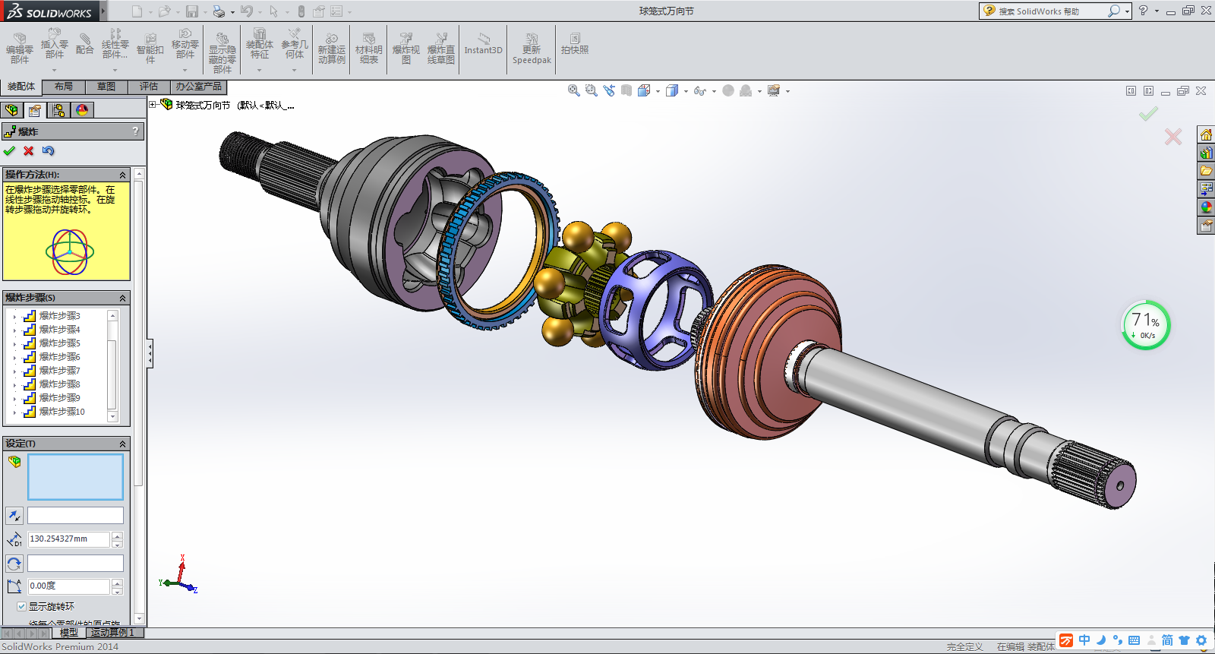The width and height of the screenshot is (1215, 654).
Task: Select the Exploded View (爆炸视图) toolbar icon
Action: click(x=406, y=48)
